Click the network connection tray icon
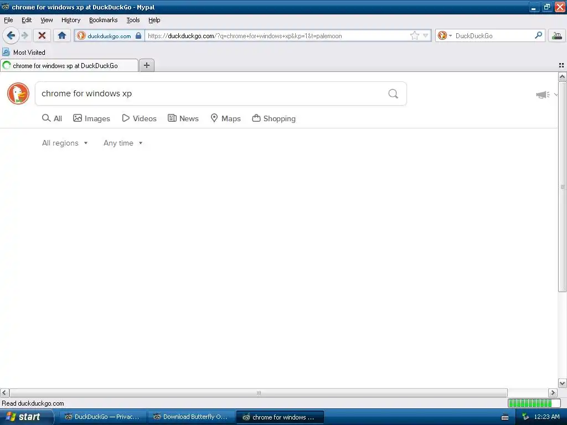567x425 pixels. pos(525,417)
